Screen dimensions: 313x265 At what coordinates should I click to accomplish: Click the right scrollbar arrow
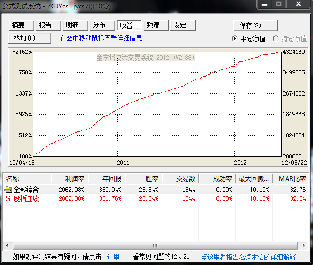pos(304,245)
